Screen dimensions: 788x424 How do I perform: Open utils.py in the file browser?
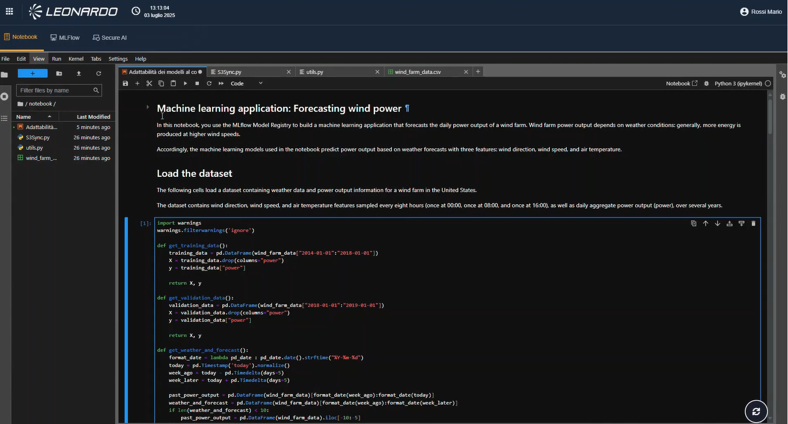click(34, 148)
